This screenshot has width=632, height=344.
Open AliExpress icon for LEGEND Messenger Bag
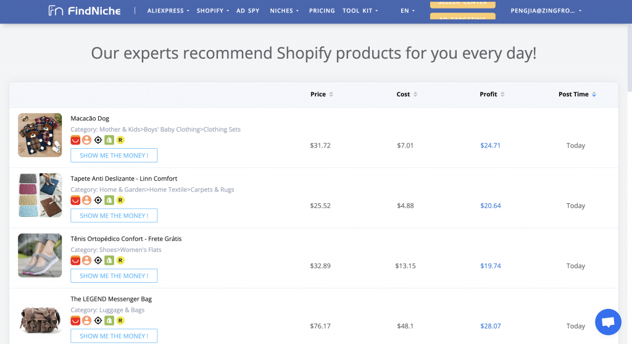(x=75, y=321)
